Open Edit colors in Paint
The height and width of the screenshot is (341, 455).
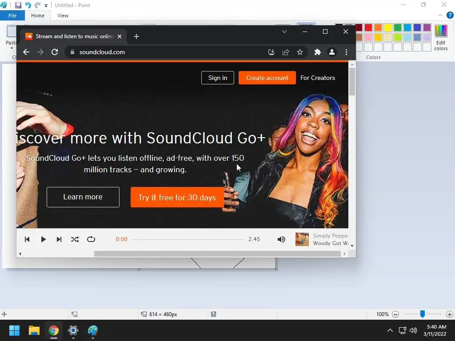441,38
